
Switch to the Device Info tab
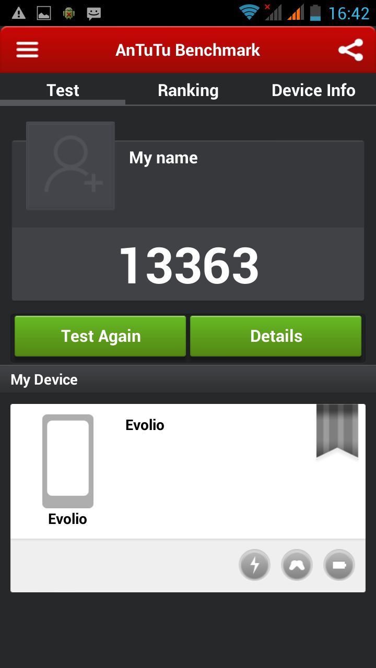click(313, 90)
